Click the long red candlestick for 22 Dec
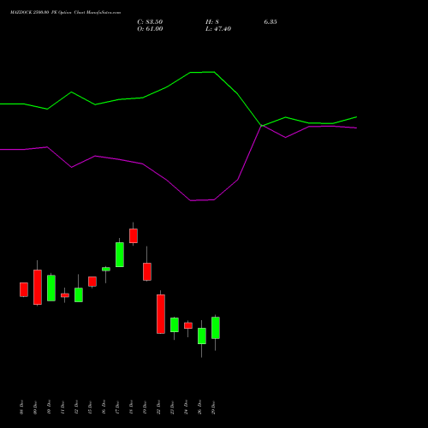428x428 pixels. pos(161,314)
